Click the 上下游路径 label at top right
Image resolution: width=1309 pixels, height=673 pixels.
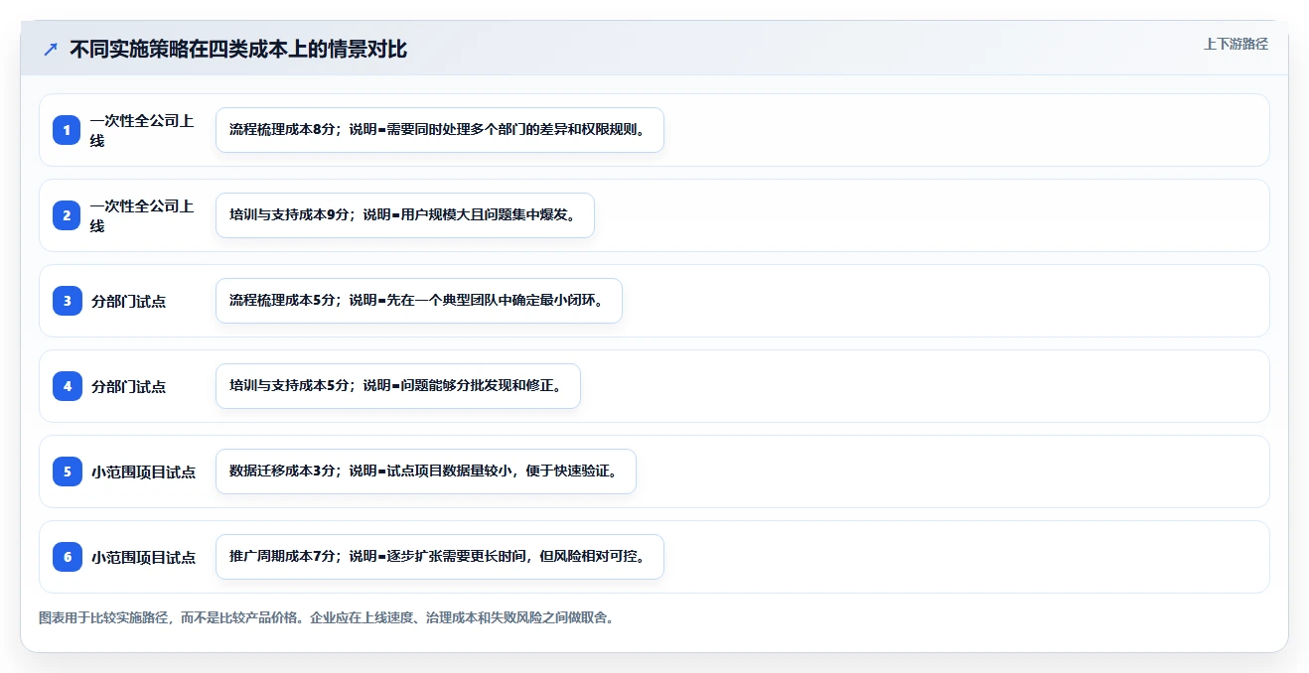[1236, 44]
